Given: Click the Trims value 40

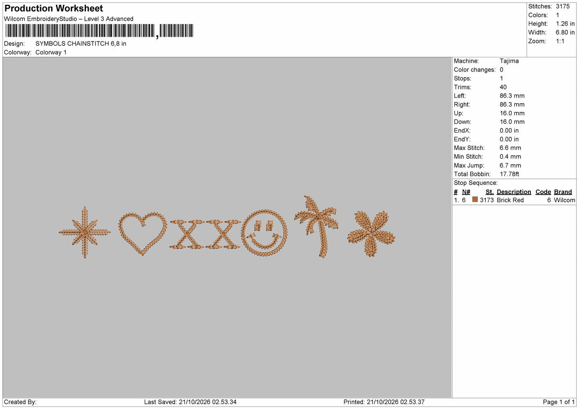Looking at the screenshot, I should click(504, 87).
